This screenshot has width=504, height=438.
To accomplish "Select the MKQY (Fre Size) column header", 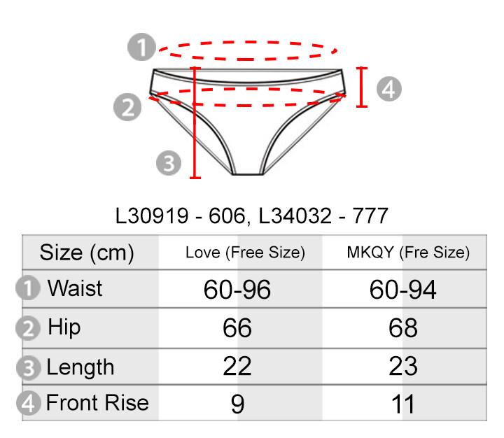I will 408,253.
